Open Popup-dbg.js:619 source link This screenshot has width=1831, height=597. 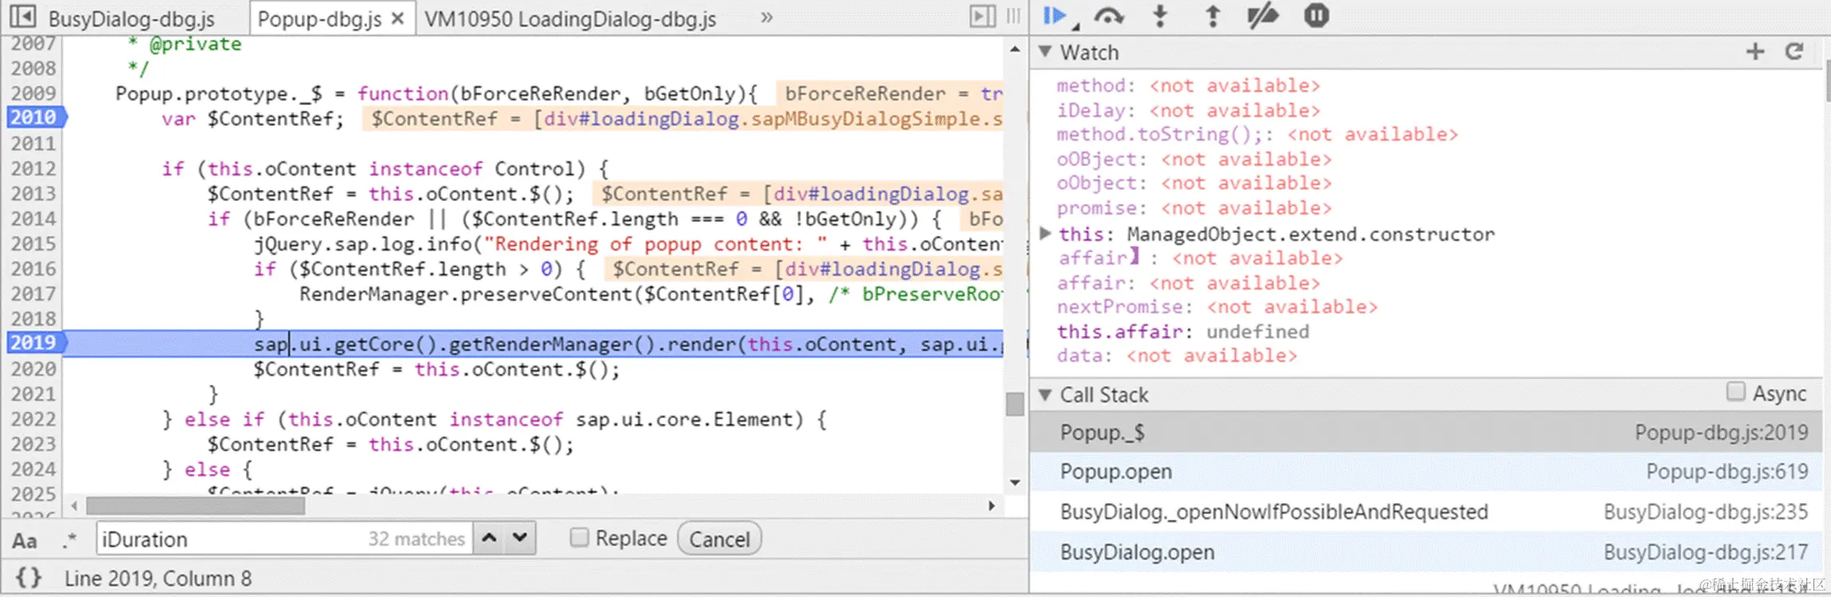click(1726, 472)
